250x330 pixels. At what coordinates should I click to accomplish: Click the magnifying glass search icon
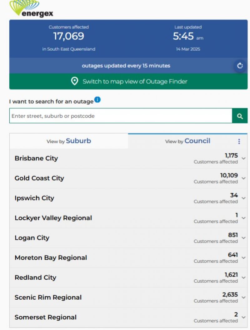(240, 115)
